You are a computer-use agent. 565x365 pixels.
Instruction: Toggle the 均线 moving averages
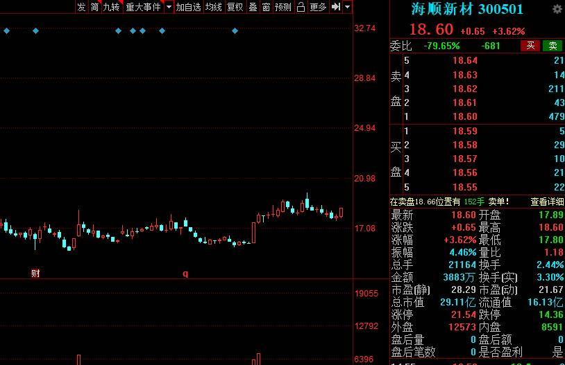click(214, 7)
